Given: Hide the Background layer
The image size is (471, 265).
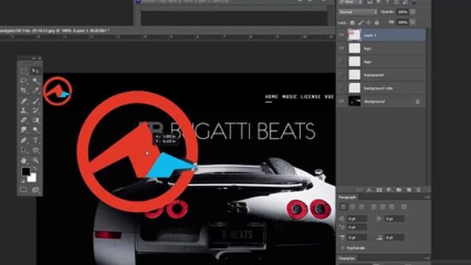Looking at the screenshot, I should [341, 102].
